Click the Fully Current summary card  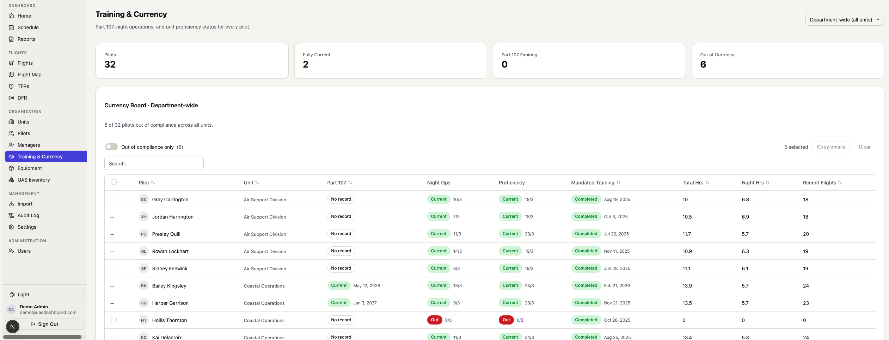tap(391, 61)
